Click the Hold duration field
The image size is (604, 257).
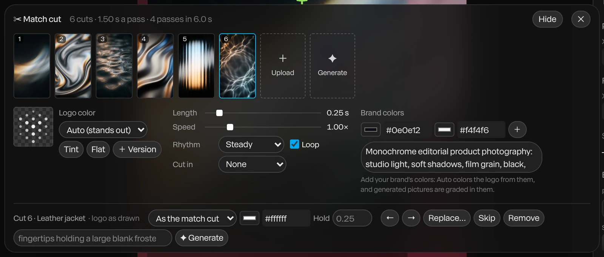point(352,218)
